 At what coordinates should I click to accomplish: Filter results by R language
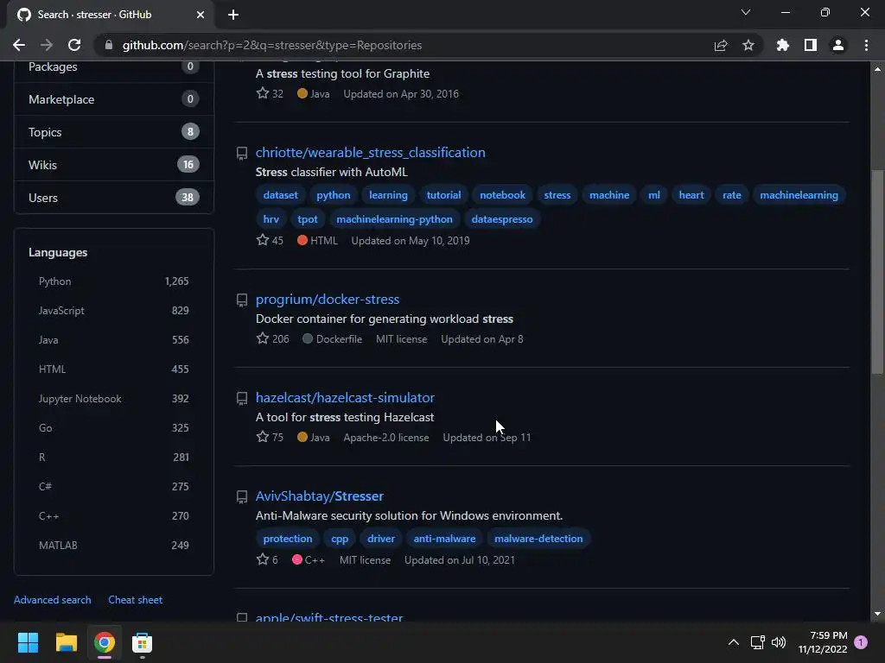tap(113, 458)
